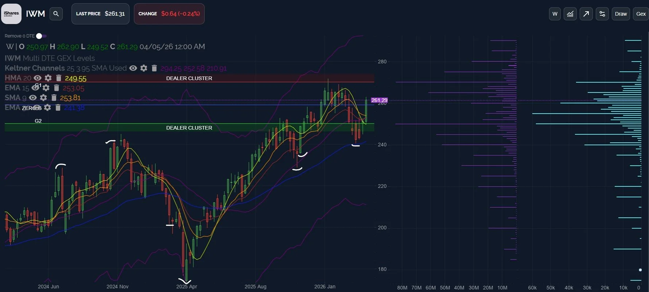649x292 pixels.
Task: Click the OHLC date 04/05/26 12:00 AM
Action: coord(172,47)
